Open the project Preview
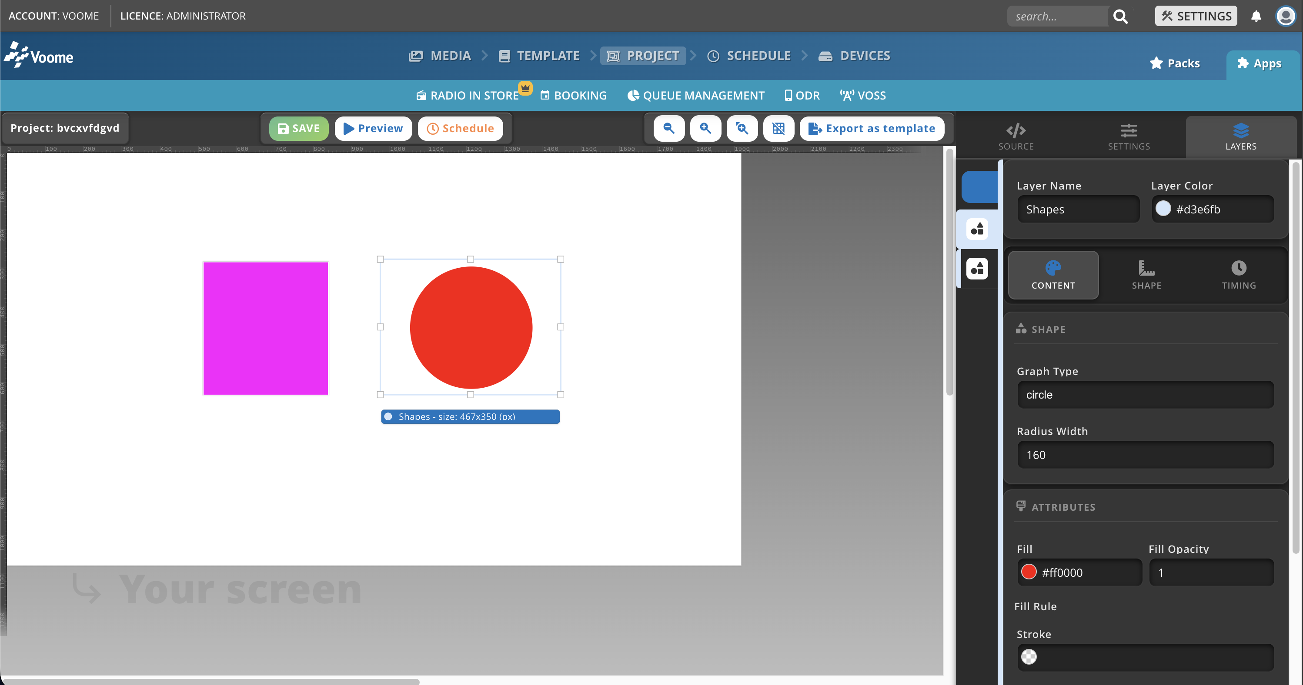This screenshot has width=1303, height=685. click(x=373, y=128)
